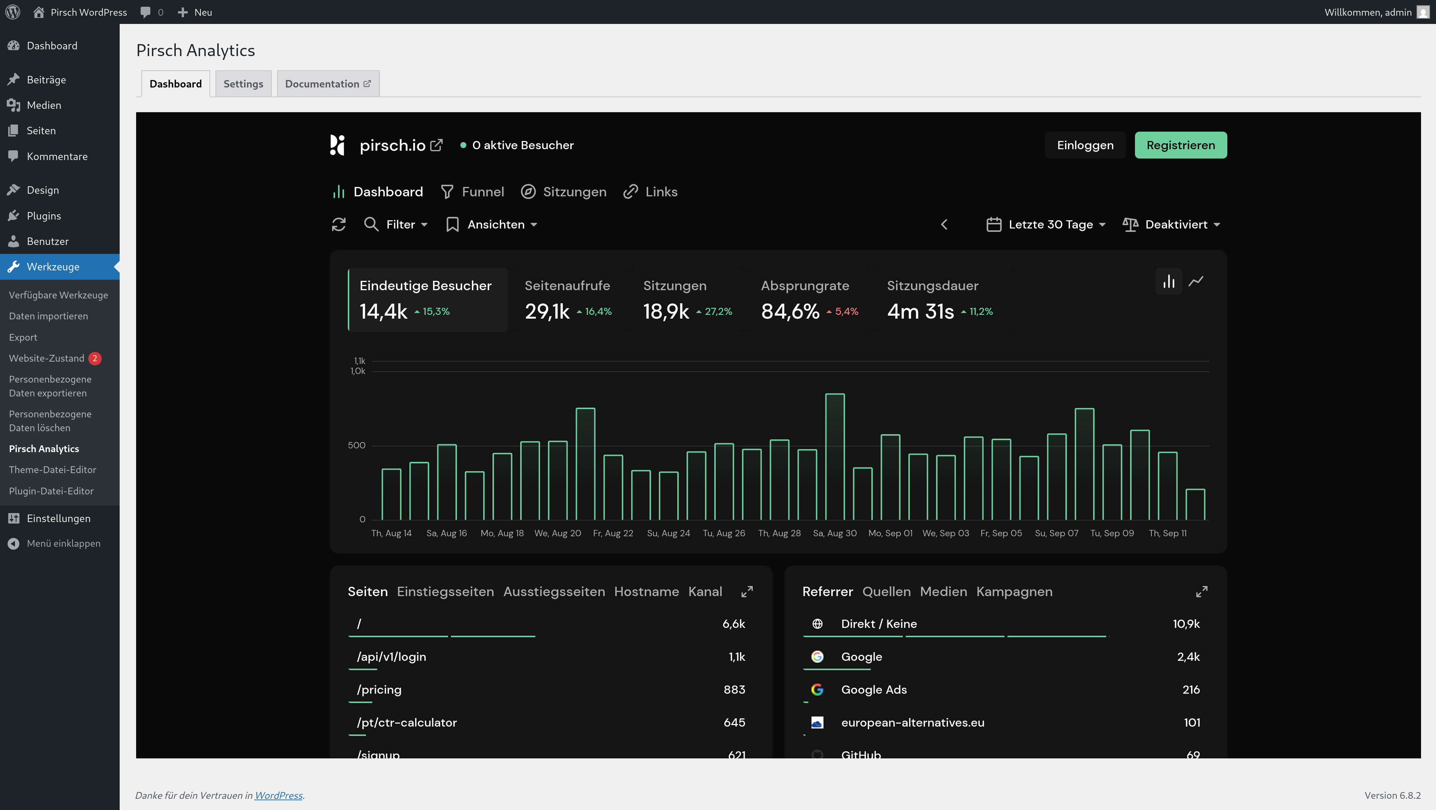Expand the Referrer panel fullscreen

1201,592
